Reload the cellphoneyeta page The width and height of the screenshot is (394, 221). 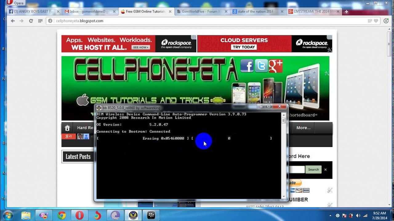(x=31, y=21)
